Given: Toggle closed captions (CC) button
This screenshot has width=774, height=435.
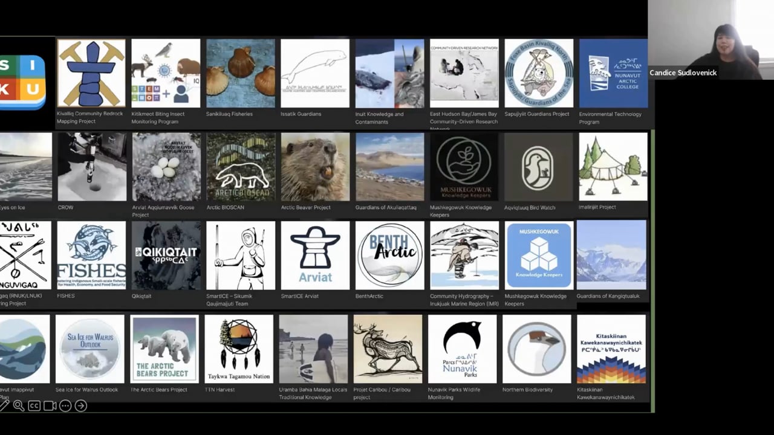Looking at the screenshot, I should pos(34,406).
